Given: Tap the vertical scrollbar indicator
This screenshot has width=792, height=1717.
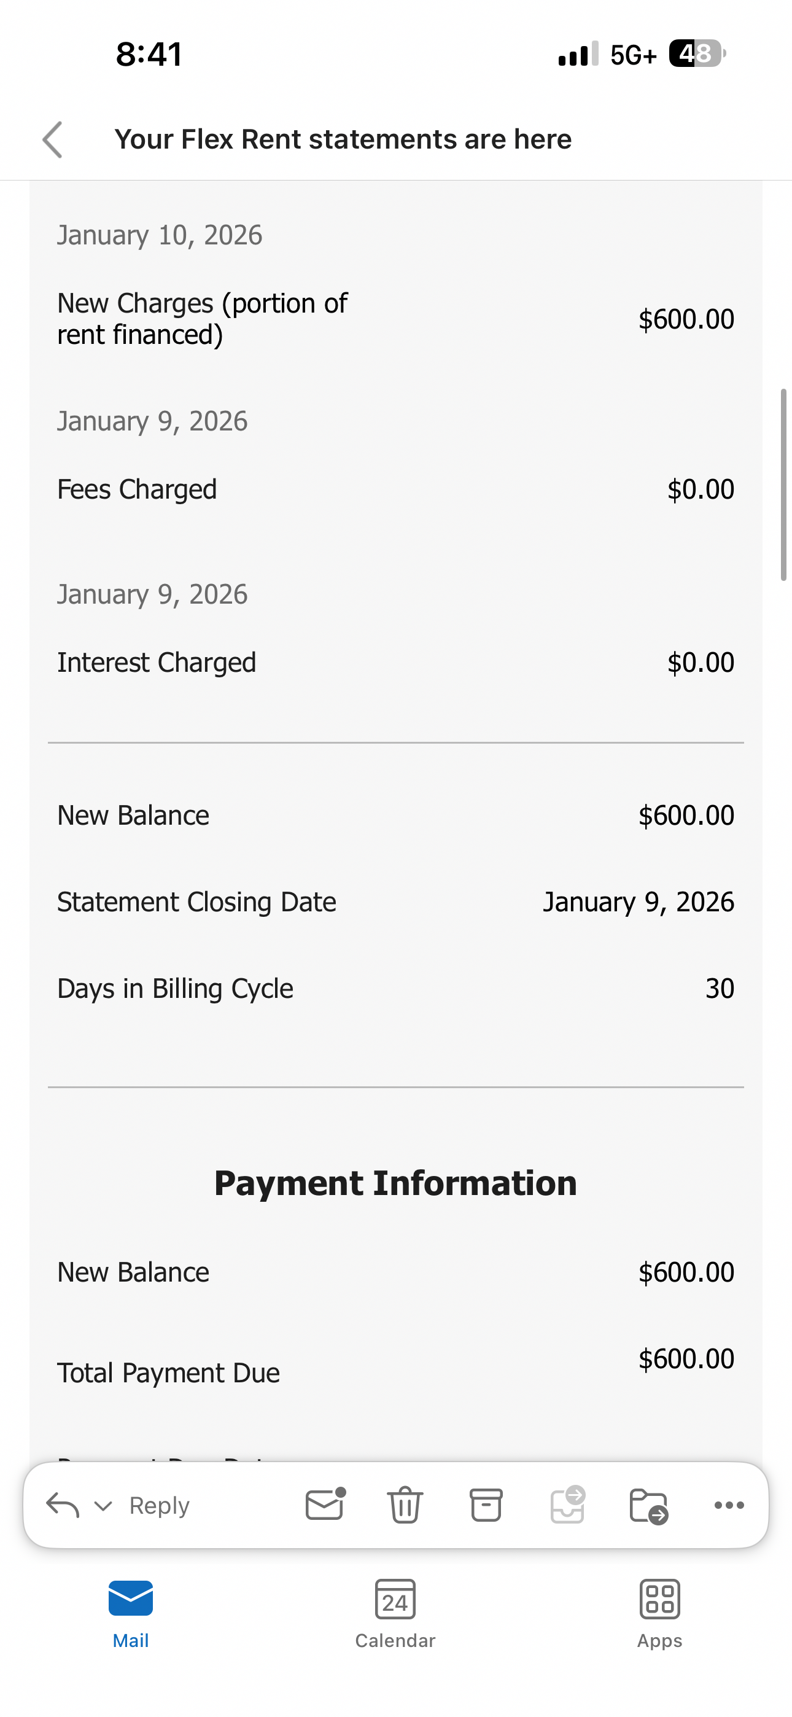Looking at the screenshot, I should point(784,485).
